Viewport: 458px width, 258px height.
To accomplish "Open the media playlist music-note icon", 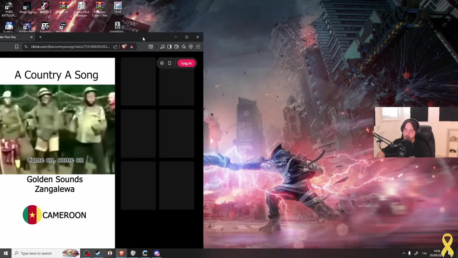I will (162, 47).
